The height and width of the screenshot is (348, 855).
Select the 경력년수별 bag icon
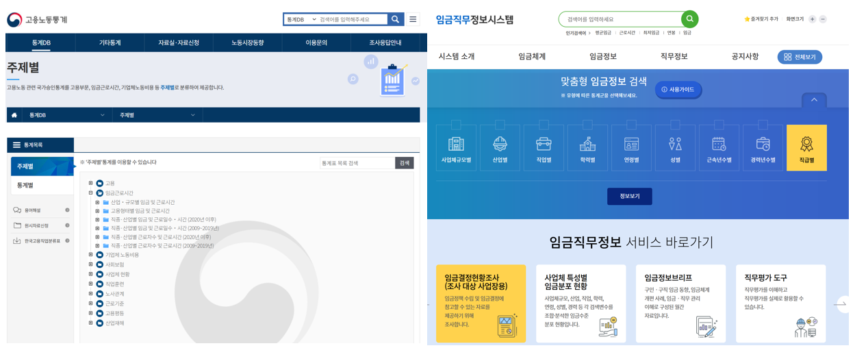[x=763, y=144]
